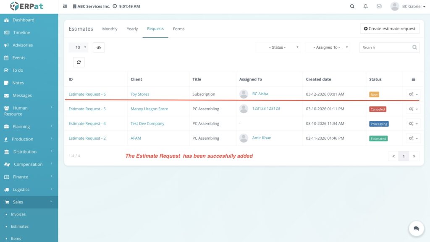
Task: Click the Search input field
Action: [385, 47]
